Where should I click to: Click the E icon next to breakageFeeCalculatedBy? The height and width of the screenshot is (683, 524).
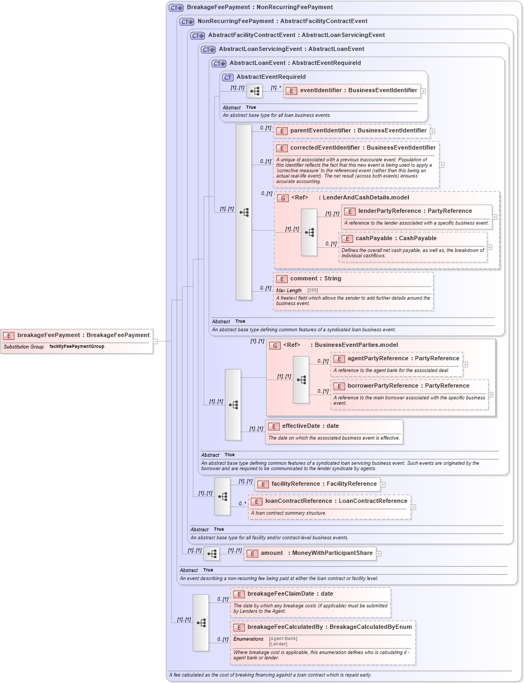pos(239,627)
